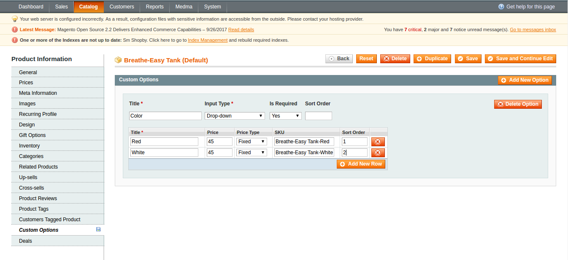Open the System menu
The image size is (568, 260).
pos(212,7)
